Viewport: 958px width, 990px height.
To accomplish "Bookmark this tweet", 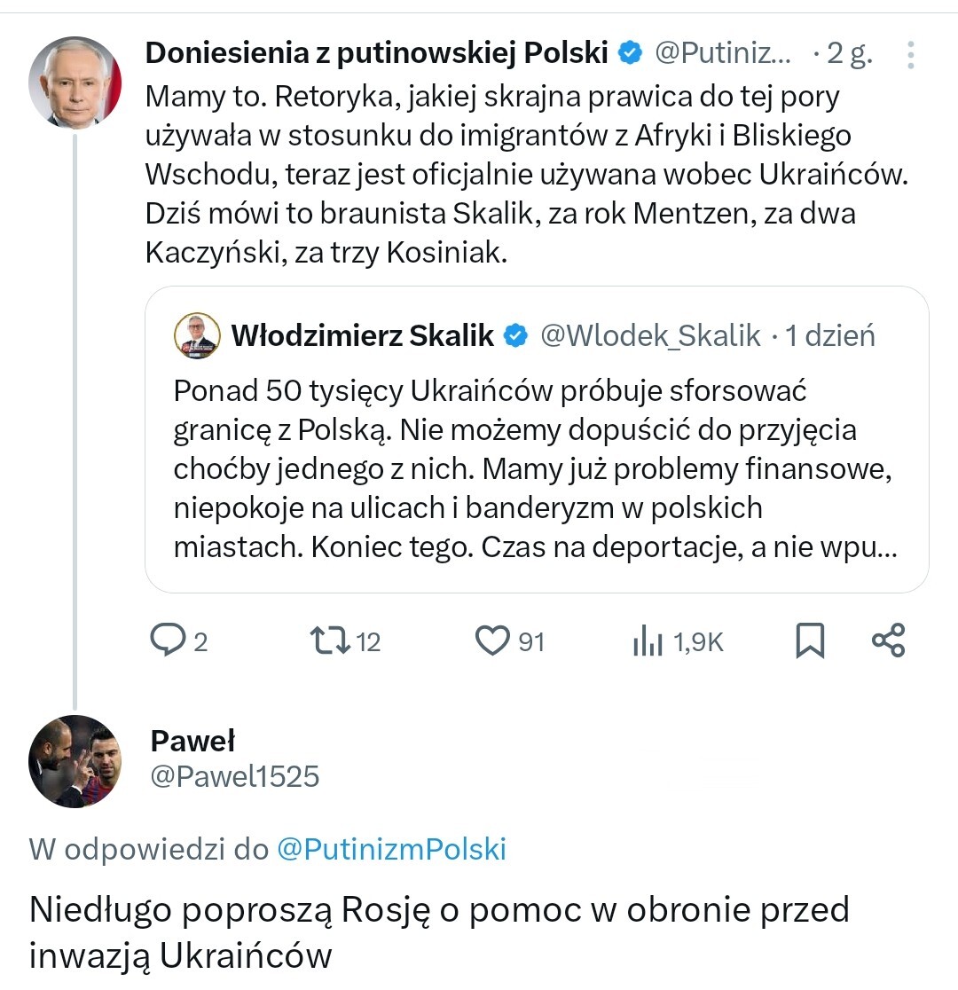I will (810, 640).
